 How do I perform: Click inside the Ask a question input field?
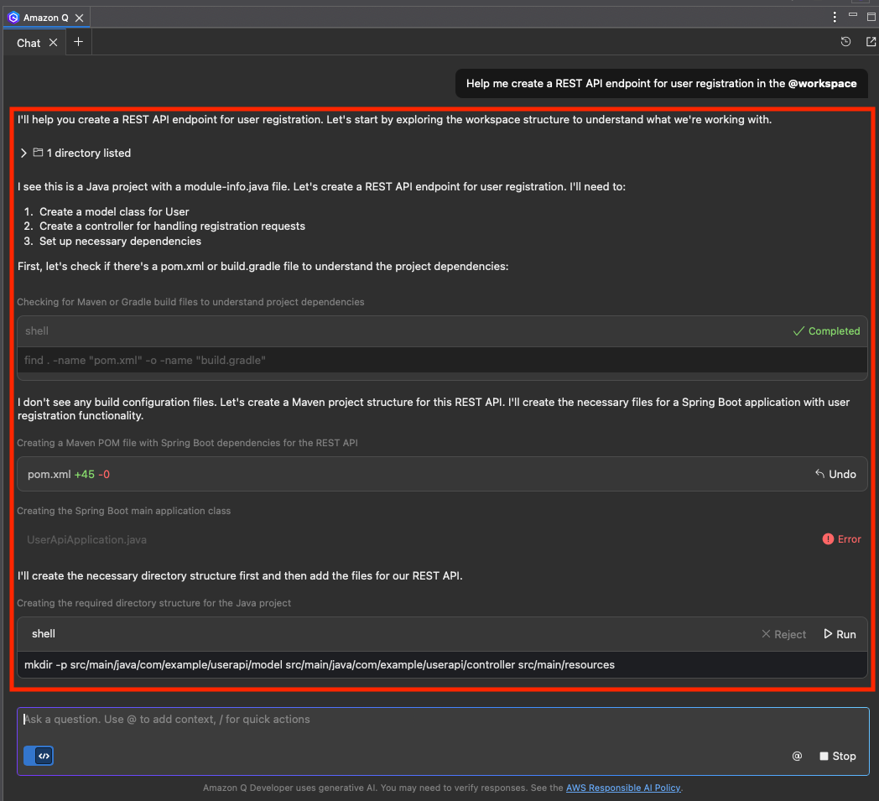coord(335,719)
